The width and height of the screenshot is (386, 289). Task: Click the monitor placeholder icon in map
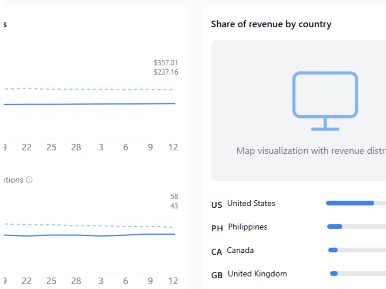pyautogui.click(x=325, y=101)
